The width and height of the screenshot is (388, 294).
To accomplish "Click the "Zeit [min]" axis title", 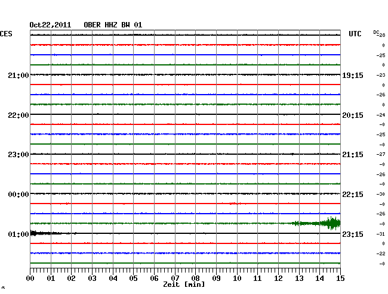I will point(184,284).
